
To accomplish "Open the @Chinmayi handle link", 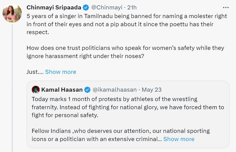I will [106, 7].
